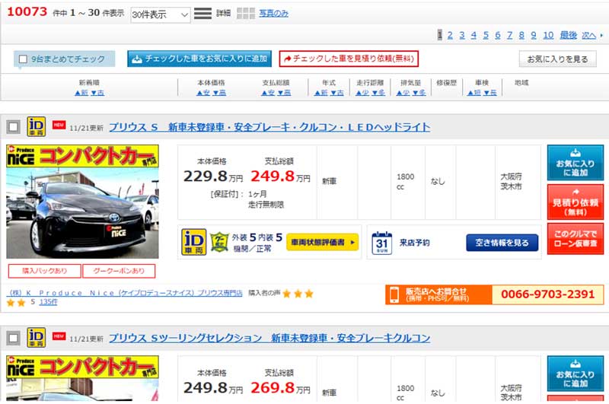Jump to the last page via 最後
This screenshot has width=609, height=404.
click(x=568, y=35)
